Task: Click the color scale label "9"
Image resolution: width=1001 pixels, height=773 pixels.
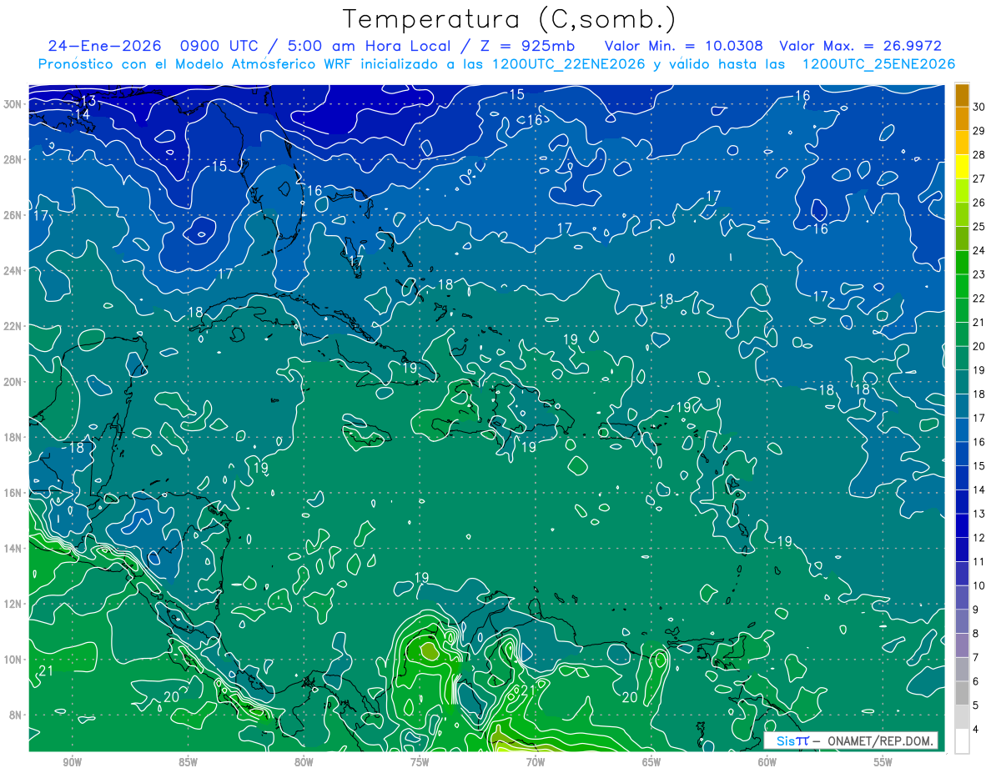Action: coord(976,610)
